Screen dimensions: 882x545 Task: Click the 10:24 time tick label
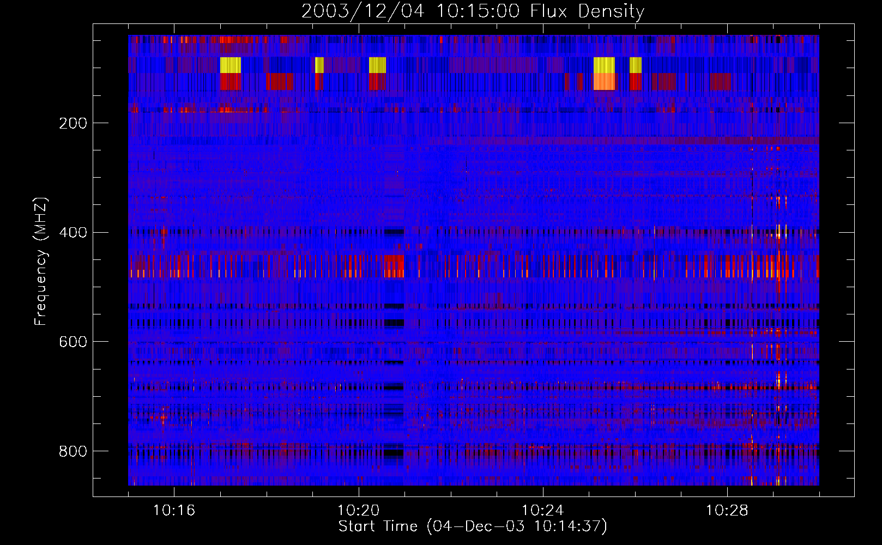(x=542, y=511)
